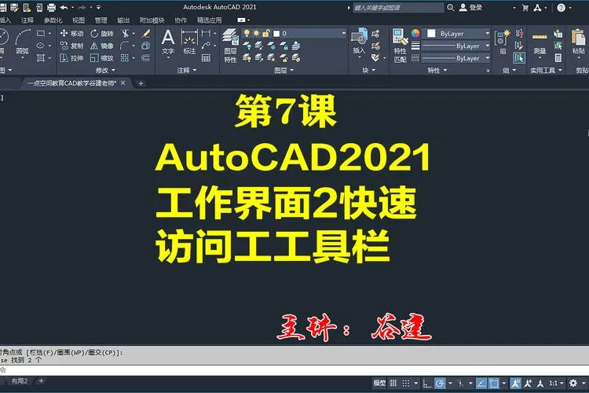Viewport: 589px width, 393px height.
Task: Click the Sign In (登录) button
Action: pyautogui.click(x=470, y=7)
